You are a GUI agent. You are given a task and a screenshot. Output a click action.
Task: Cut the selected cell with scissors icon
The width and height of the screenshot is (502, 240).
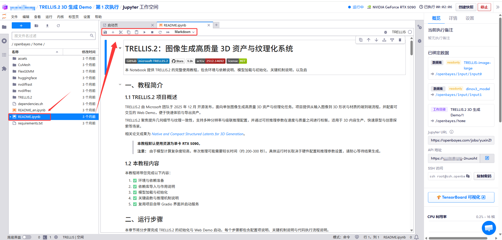[121, 32]
